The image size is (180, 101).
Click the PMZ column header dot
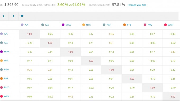[145, 25]
